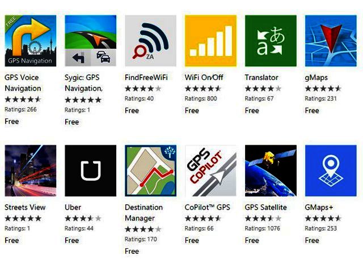Open the FindFreeWiFi title link

(146, 77)
